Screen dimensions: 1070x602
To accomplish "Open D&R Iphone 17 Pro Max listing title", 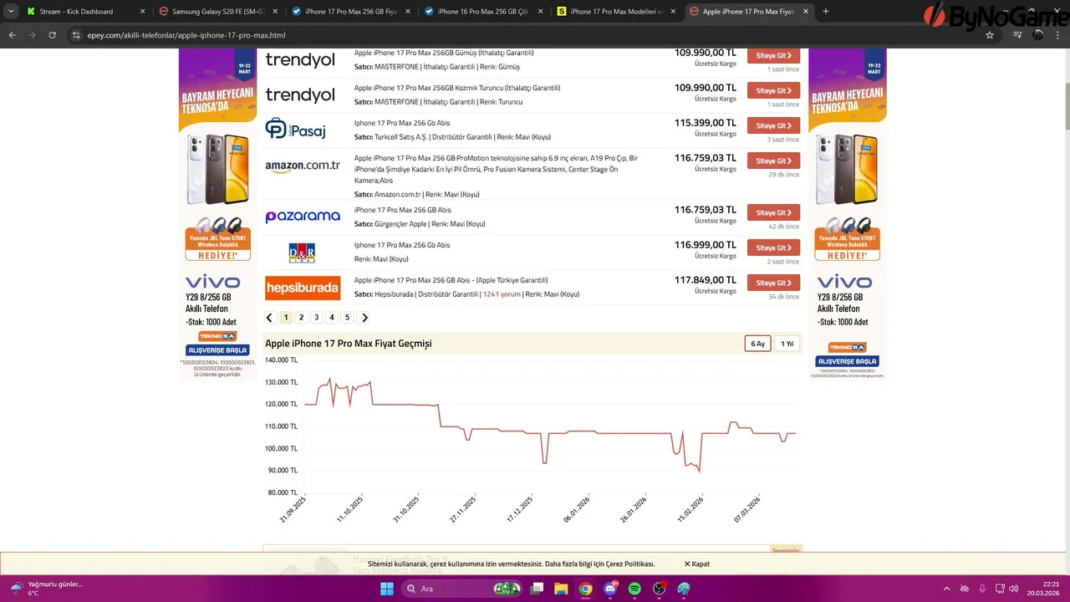I will (402, 245).
